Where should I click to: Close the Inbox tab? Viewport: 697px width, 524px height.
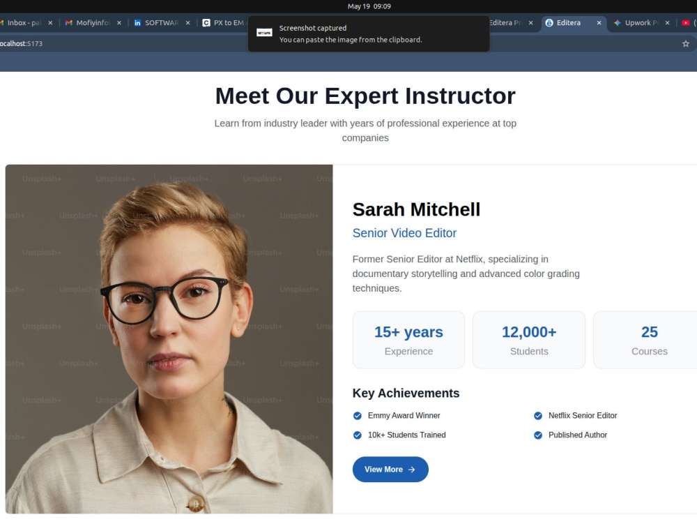[x=50, y=23]
